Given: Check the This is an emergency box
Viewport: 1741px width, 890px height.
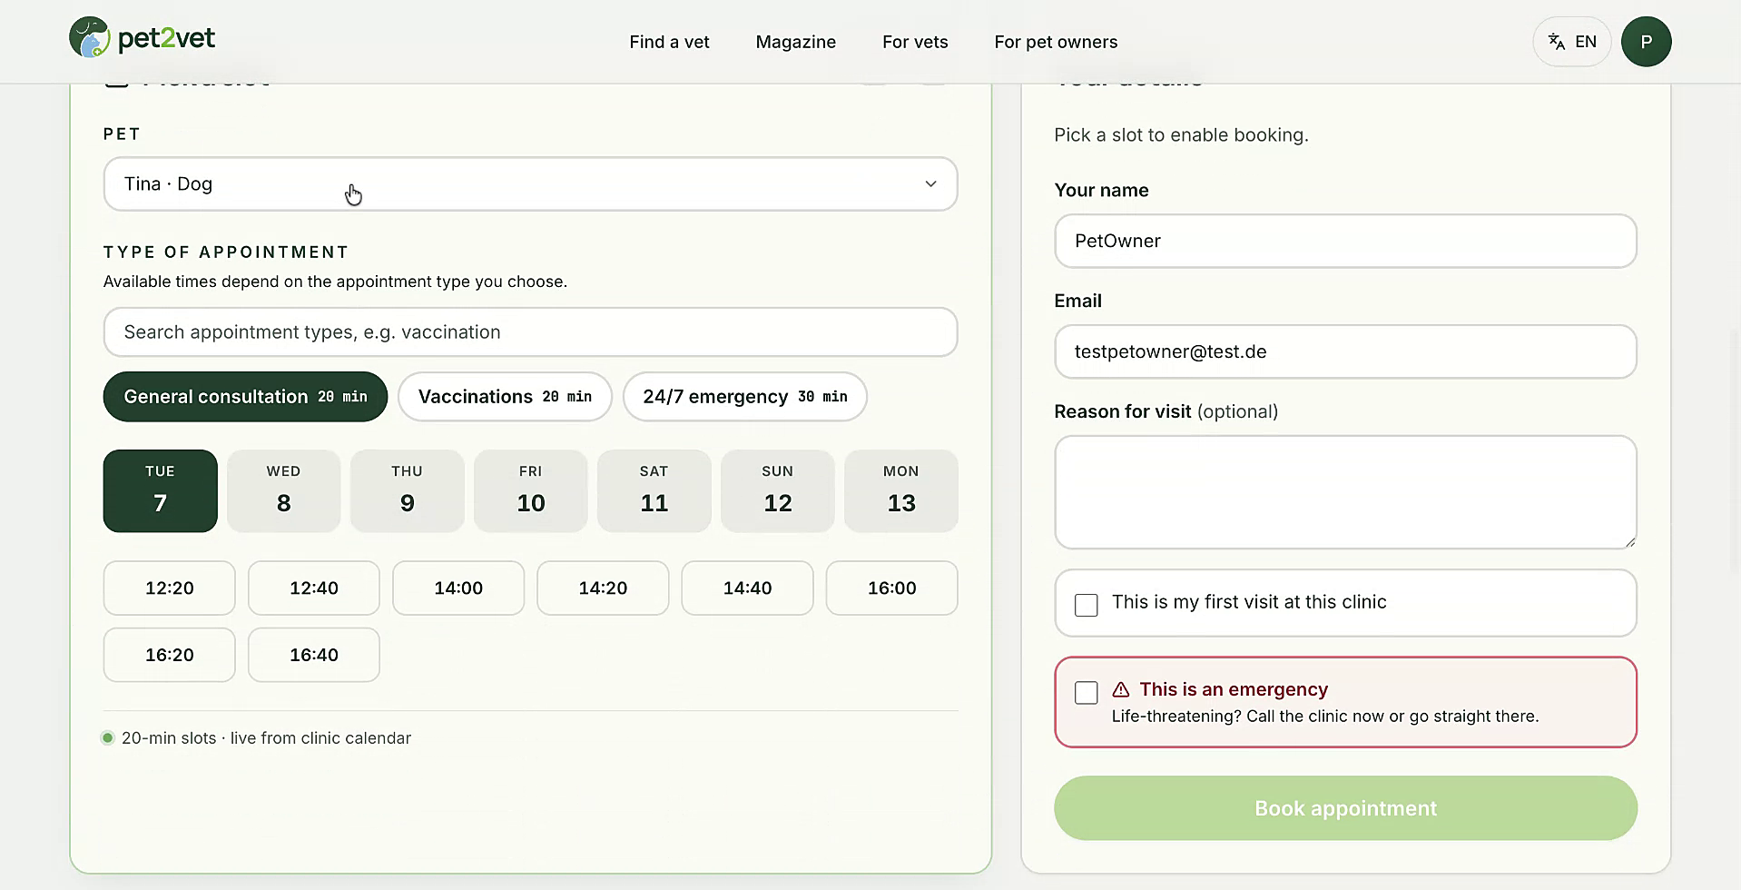Looking at the screenshot, I should (1087, 692).
